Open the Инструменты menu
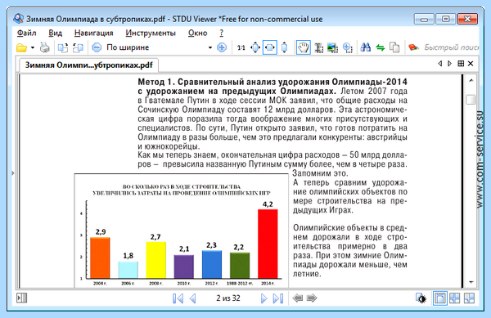The width and height of the screenshot is (491, 318). (151, 33)
